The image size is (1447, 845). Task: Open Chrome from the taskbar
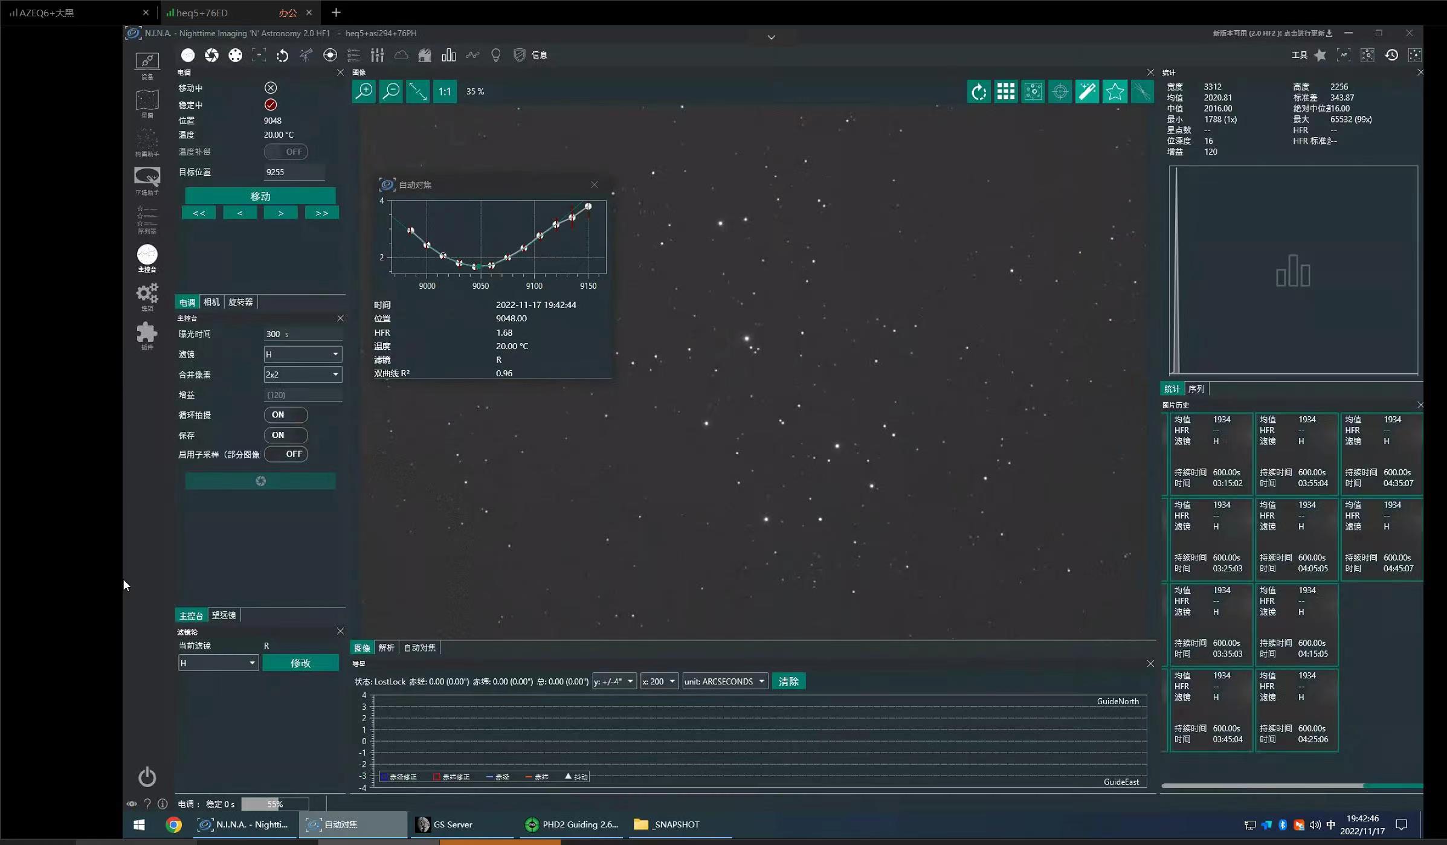point(173,824)
